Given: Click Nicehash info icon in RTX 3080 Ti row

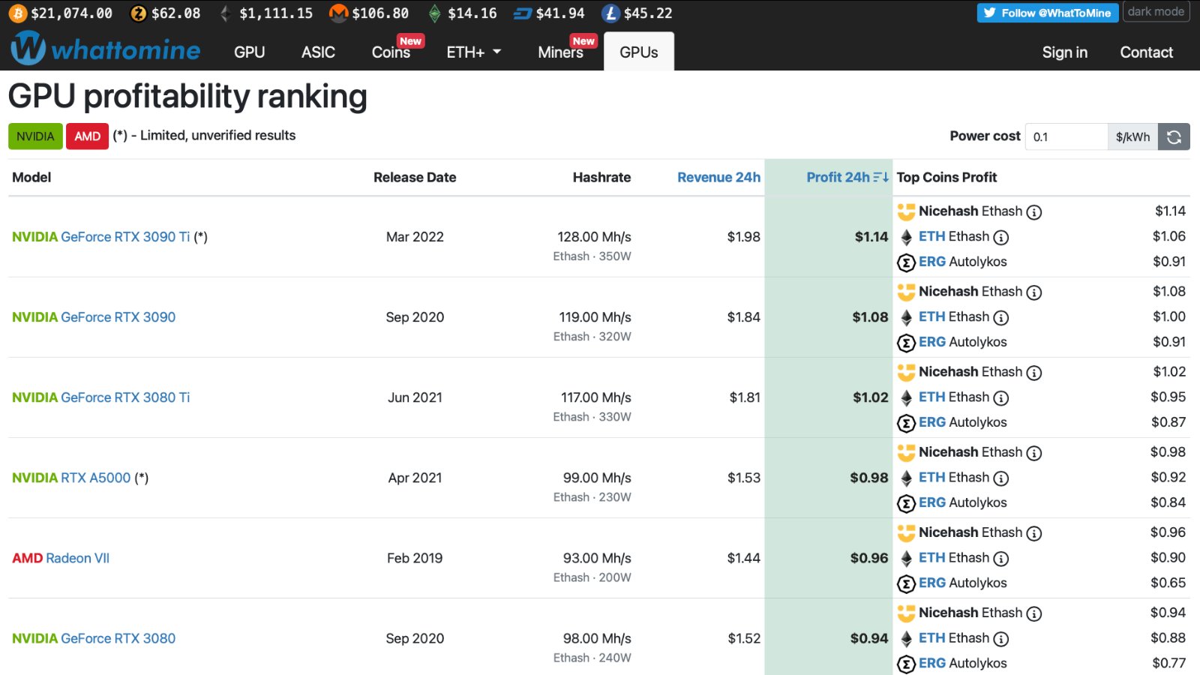Looking at the screenshot, I should (1034, 373).
